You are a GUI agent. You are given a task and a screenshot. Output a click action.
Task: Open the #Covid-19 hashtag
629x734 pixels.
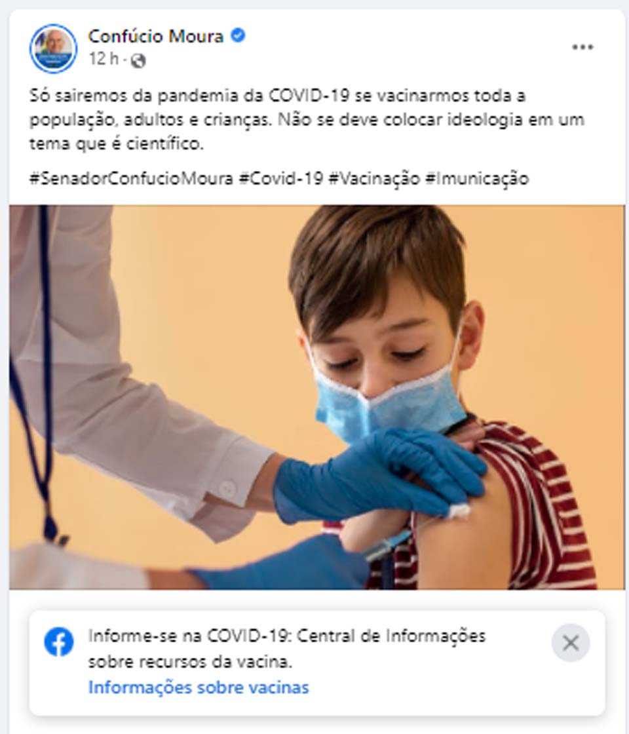(x=281, y=178)
